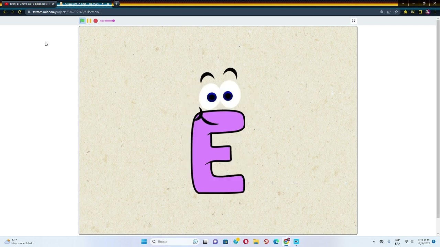Select the russia lore in ohio tab
The width and height of the screenshot is (440, 247).
[x=82, y=4]
